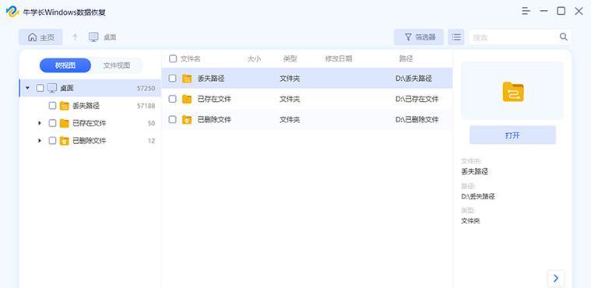Sort by 修改日期 column header
This screenshot has width=591, height=288.
[x=339, y=59]
